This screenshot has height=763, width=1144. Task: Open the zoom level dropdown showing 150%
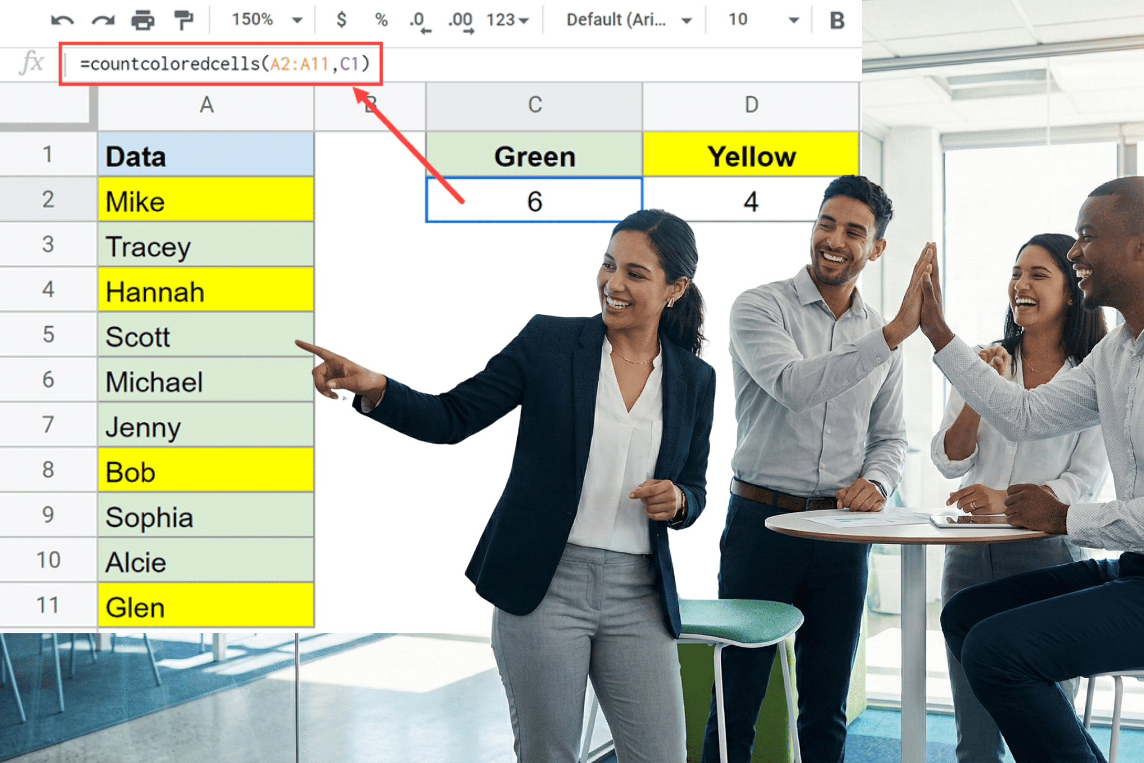260,20
